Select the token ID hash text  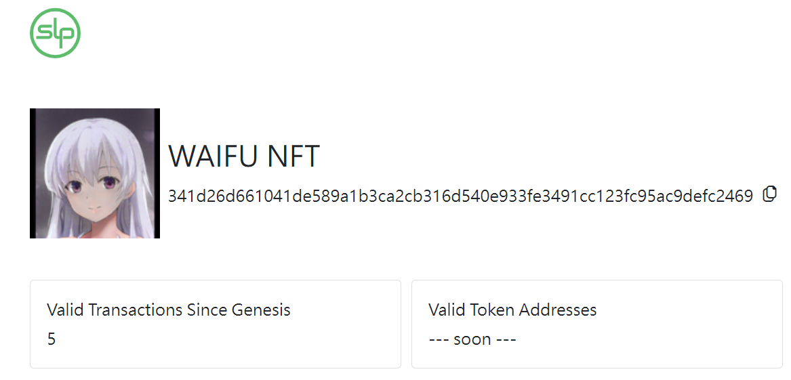460,196
